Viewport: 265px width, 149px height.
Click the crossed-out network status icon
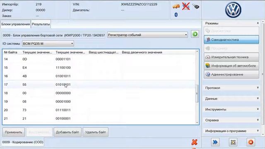tap(186, 7)
